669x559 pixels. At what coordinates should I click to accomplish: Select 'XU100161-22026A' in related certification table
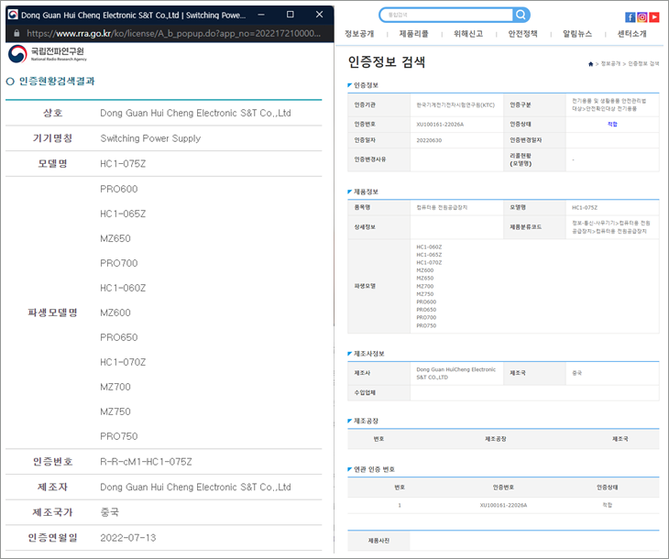tap(503, 505)
